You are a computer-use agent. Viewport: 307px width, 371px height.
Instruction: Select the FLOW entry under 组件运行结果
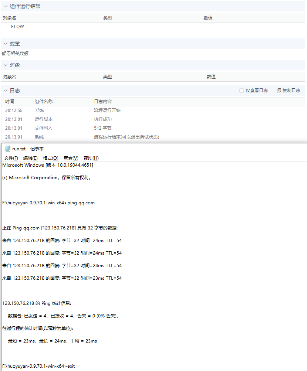point(17,26)
